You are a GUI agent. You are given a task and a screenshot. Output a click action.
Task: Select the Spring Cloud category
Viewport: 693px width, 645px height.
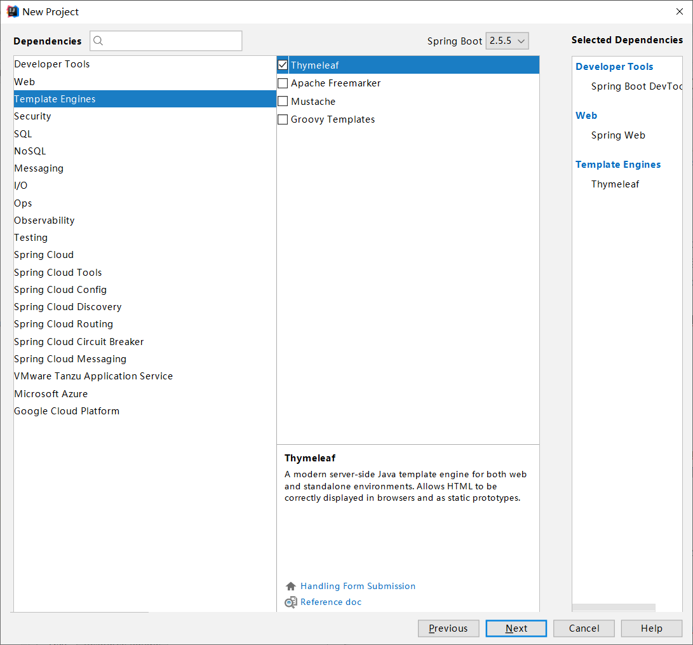click(x=145, y=255)
